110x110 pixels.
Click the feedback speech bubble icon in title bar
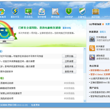(104, 3)
